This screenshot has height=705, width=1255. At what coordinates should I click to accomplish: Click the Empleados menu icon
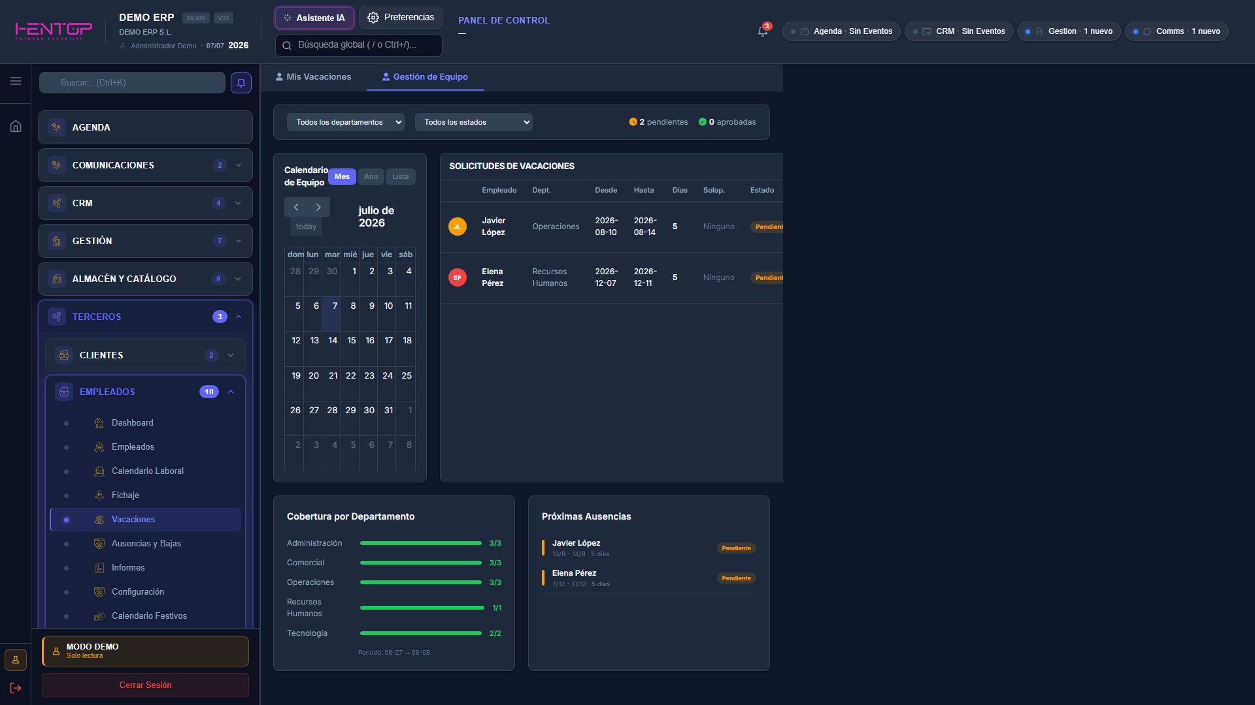99,447
